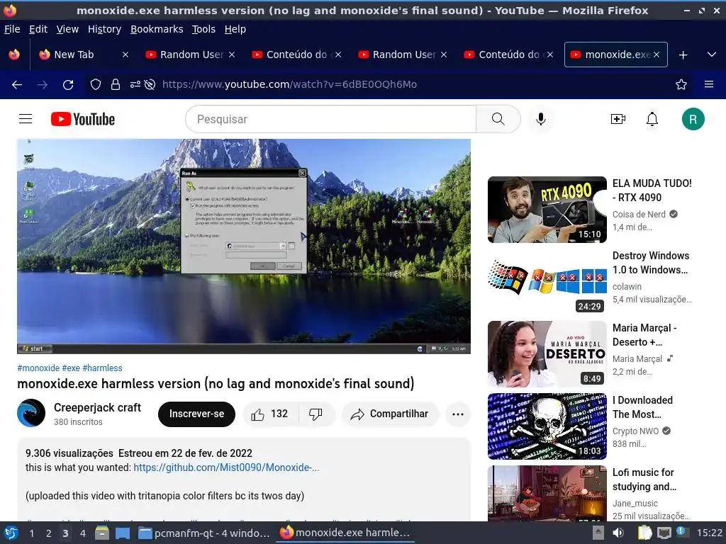The height and width of the screenshot is (544, 726).
Task: Click the magnifier search button
Action: [498, 119]
